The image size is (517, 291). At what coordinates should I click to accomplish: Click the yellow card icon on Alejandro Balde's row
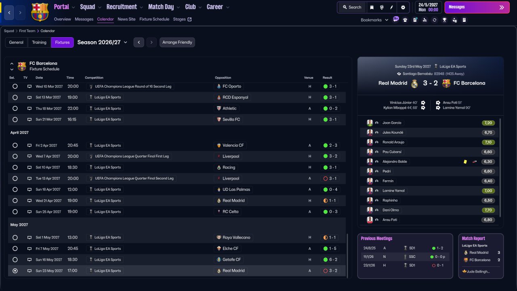[x=465, y=162]
